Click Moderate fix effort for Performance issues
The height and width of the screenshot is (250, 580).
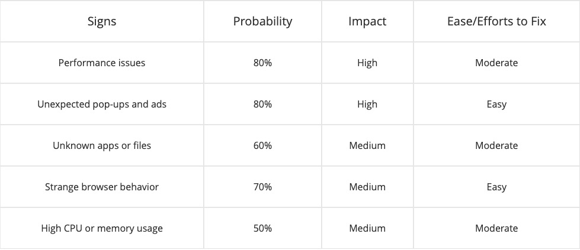(496, 63)
